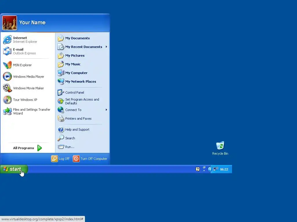Image resolution: width=297 pixels, height=222 pixels.
Task: Expand All Programs with the green arrow
Action: (39, 148)
